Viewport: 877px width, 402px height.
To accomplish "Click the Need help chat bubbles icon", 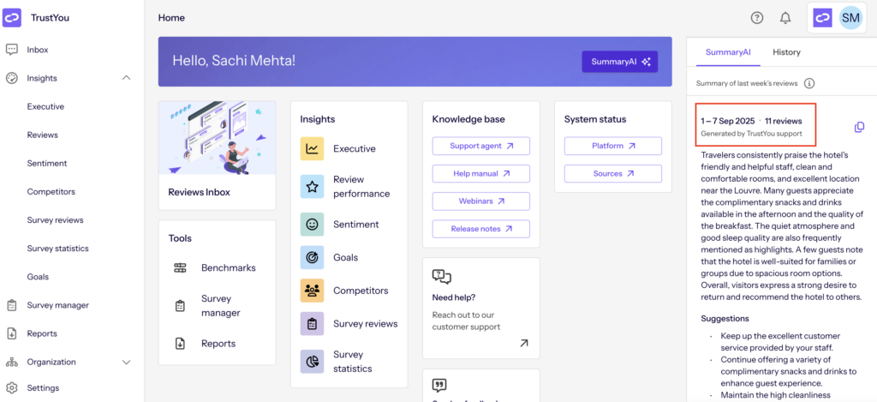I will click(442, 277).
